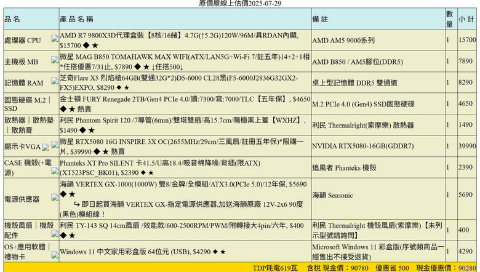Click the 2390 subtotal for case
The image size is (480, 272).
click(465, 167)
